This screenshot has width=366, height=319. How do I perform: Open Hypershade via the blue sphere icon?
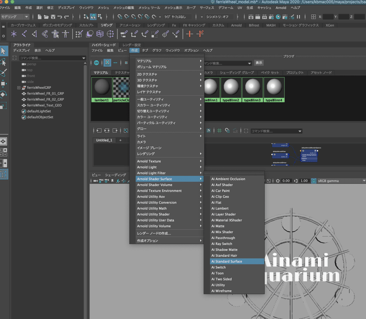pyautogui.click(x=278, y=17)
